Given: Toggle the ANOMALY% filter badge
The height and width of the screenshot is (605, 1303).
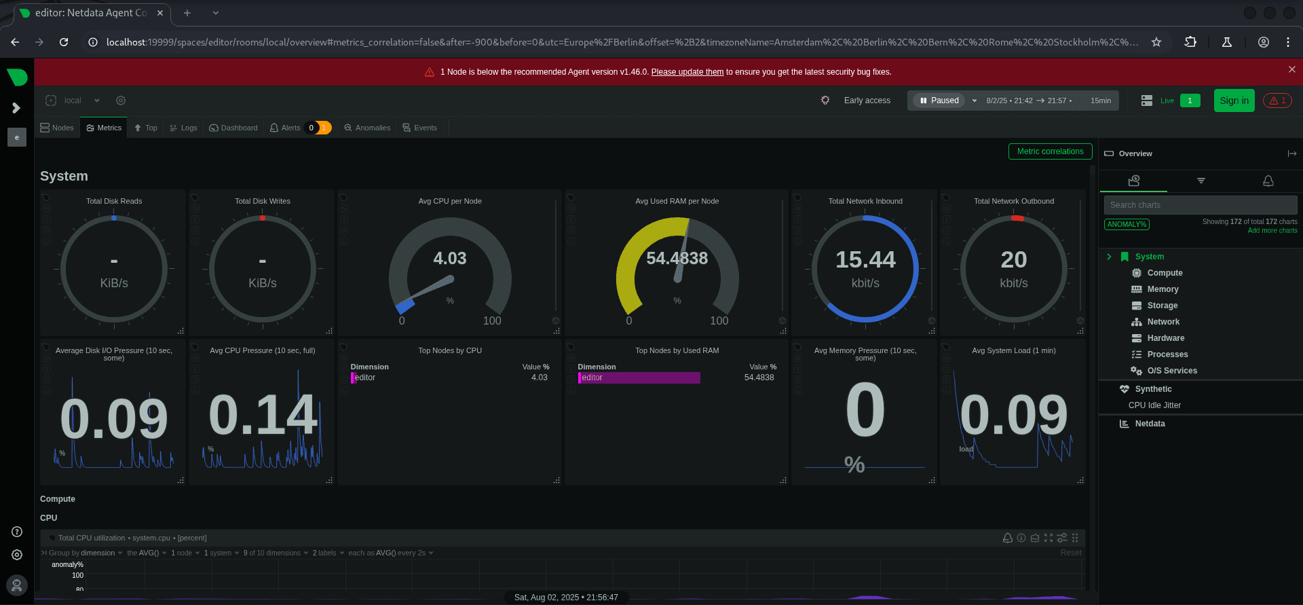Looking at the screenshot, I should (x=1127, y=224).
